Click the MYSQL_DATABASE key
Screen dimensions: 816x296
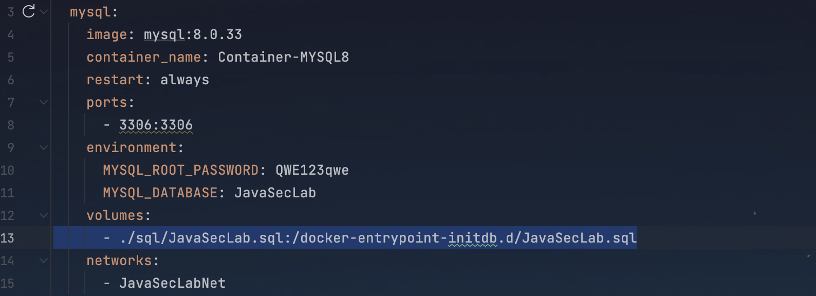[x=160, y=193]
